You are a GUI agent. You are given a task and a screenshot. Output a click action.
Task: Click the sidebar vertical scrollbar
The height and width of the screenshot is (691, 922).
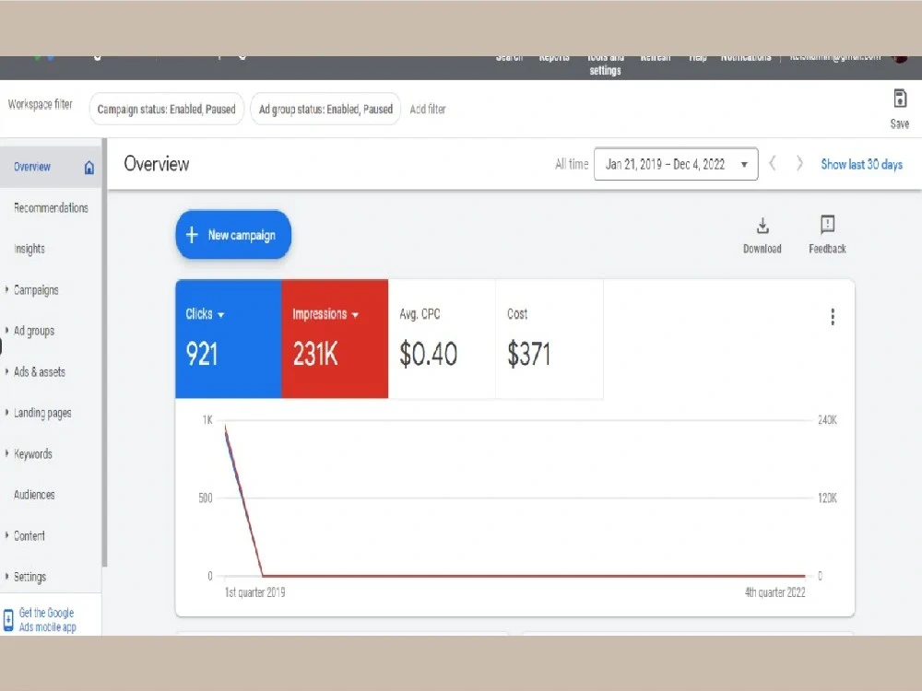[105, 353]
